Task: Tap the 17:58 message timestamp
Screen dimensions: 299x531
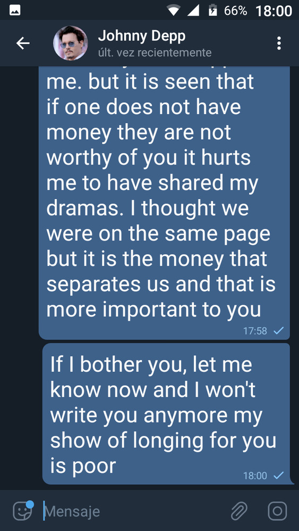Action: 255,331
